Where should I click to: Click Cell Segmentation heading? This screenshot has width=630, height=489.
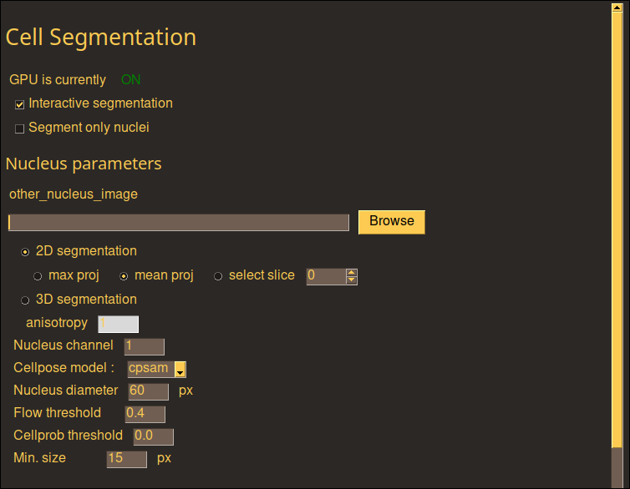[x=101, y=38]
